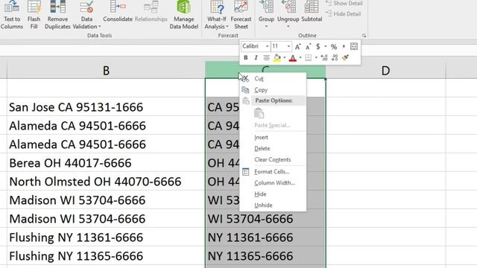Viewport: 477px width, 268px height.
Task: Expand accounting format dropdown arrow
Action: (326, 46)
